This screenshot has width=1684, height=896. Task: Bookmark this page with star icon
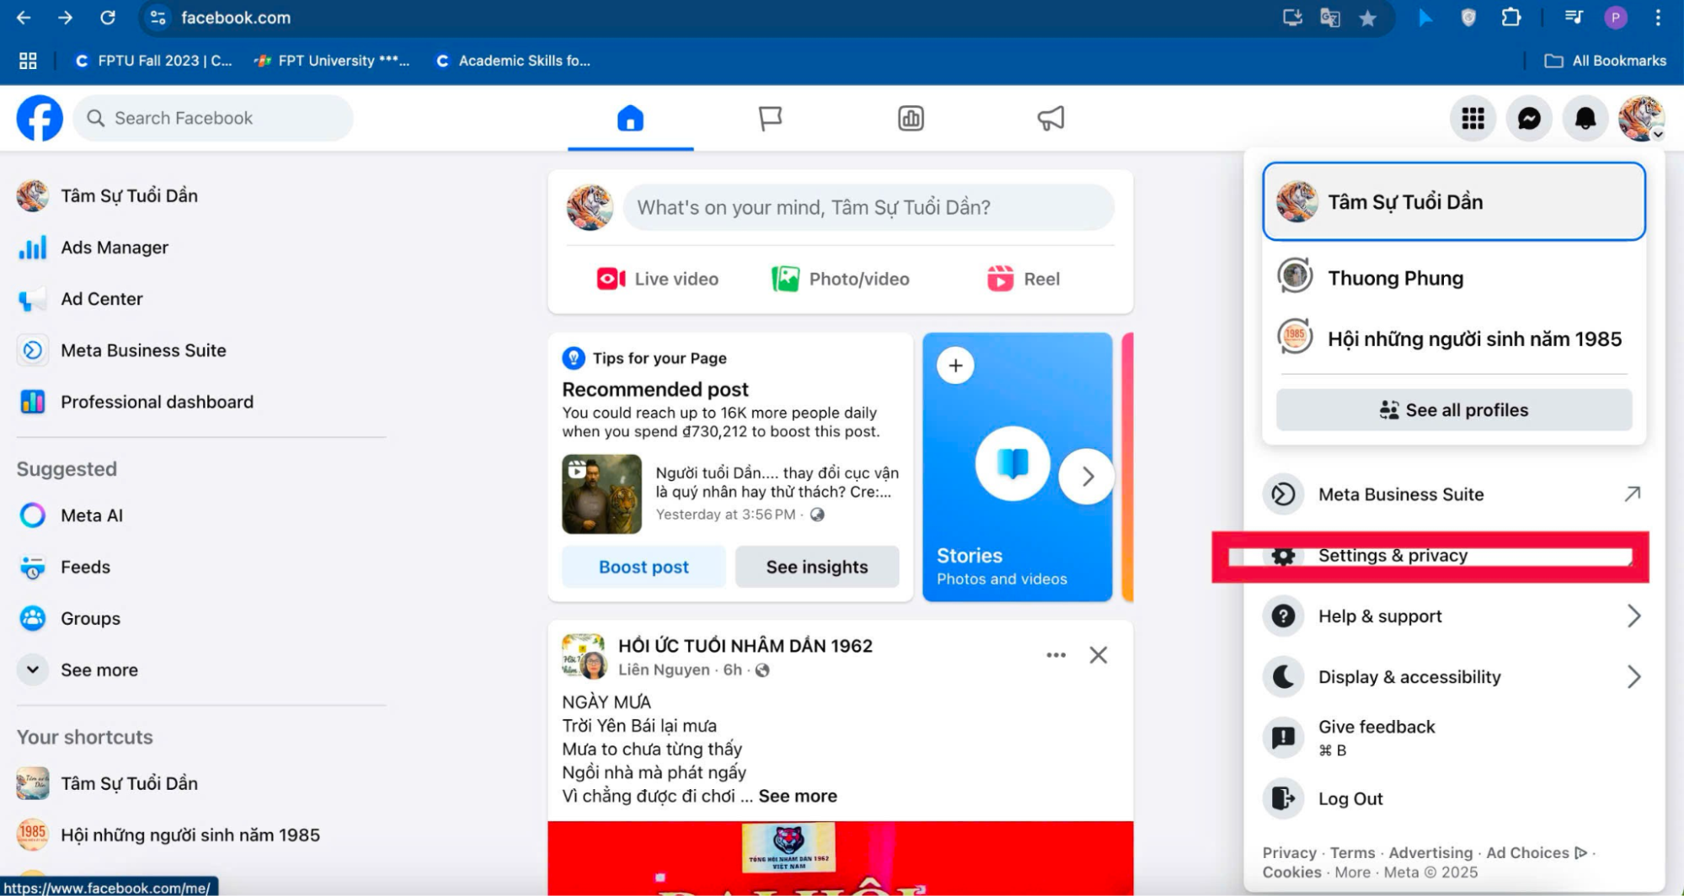click(1367, 18)
